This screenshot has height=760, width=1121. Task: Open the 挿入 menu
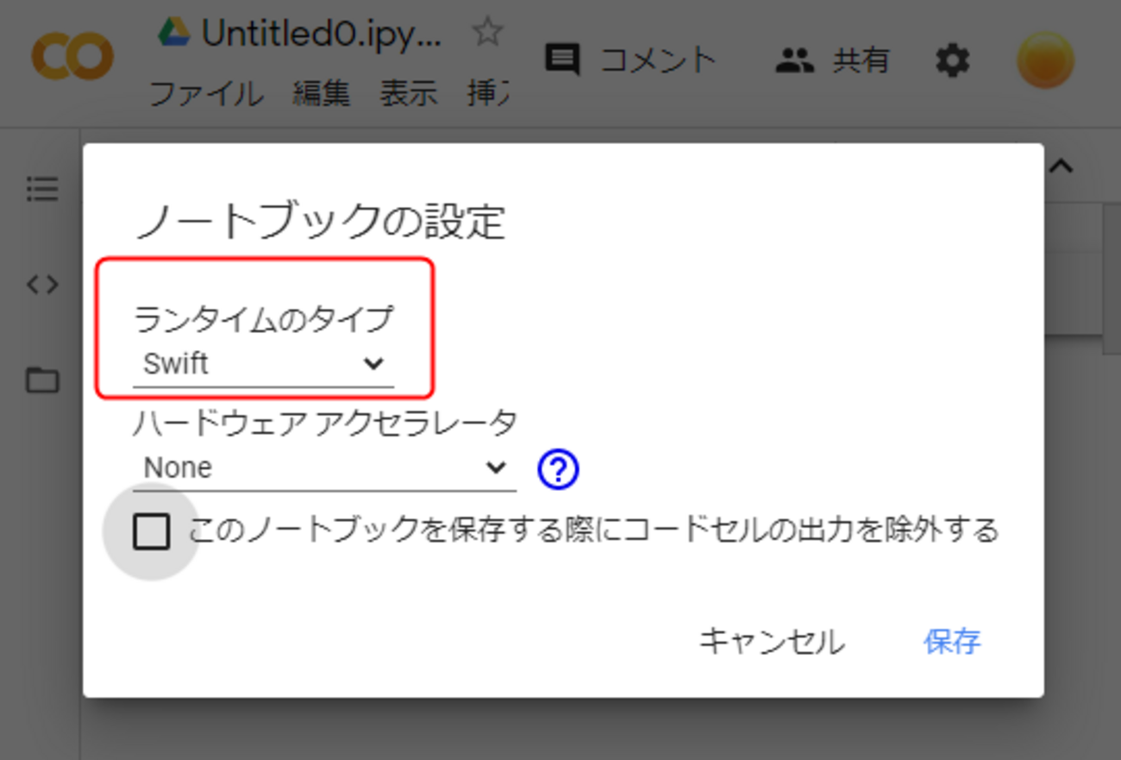pyautogui.click(x=487, y=93)
